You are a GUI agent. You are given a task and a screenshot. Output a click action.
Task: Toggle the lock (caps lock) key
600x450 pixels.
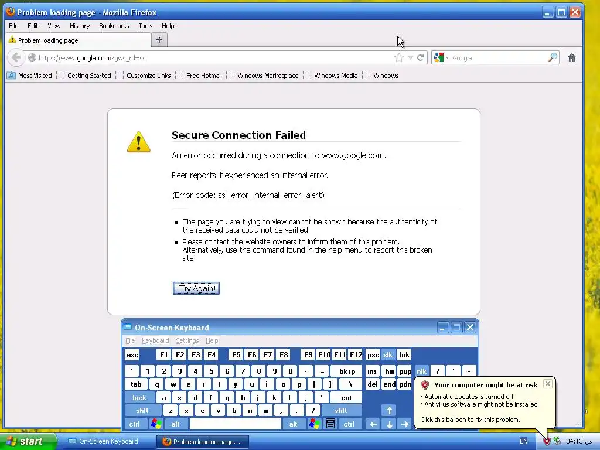(139, 398)
